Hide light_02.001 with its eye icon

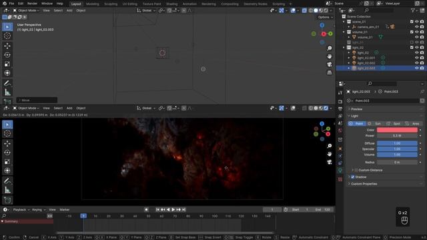(x=416, y=58)
